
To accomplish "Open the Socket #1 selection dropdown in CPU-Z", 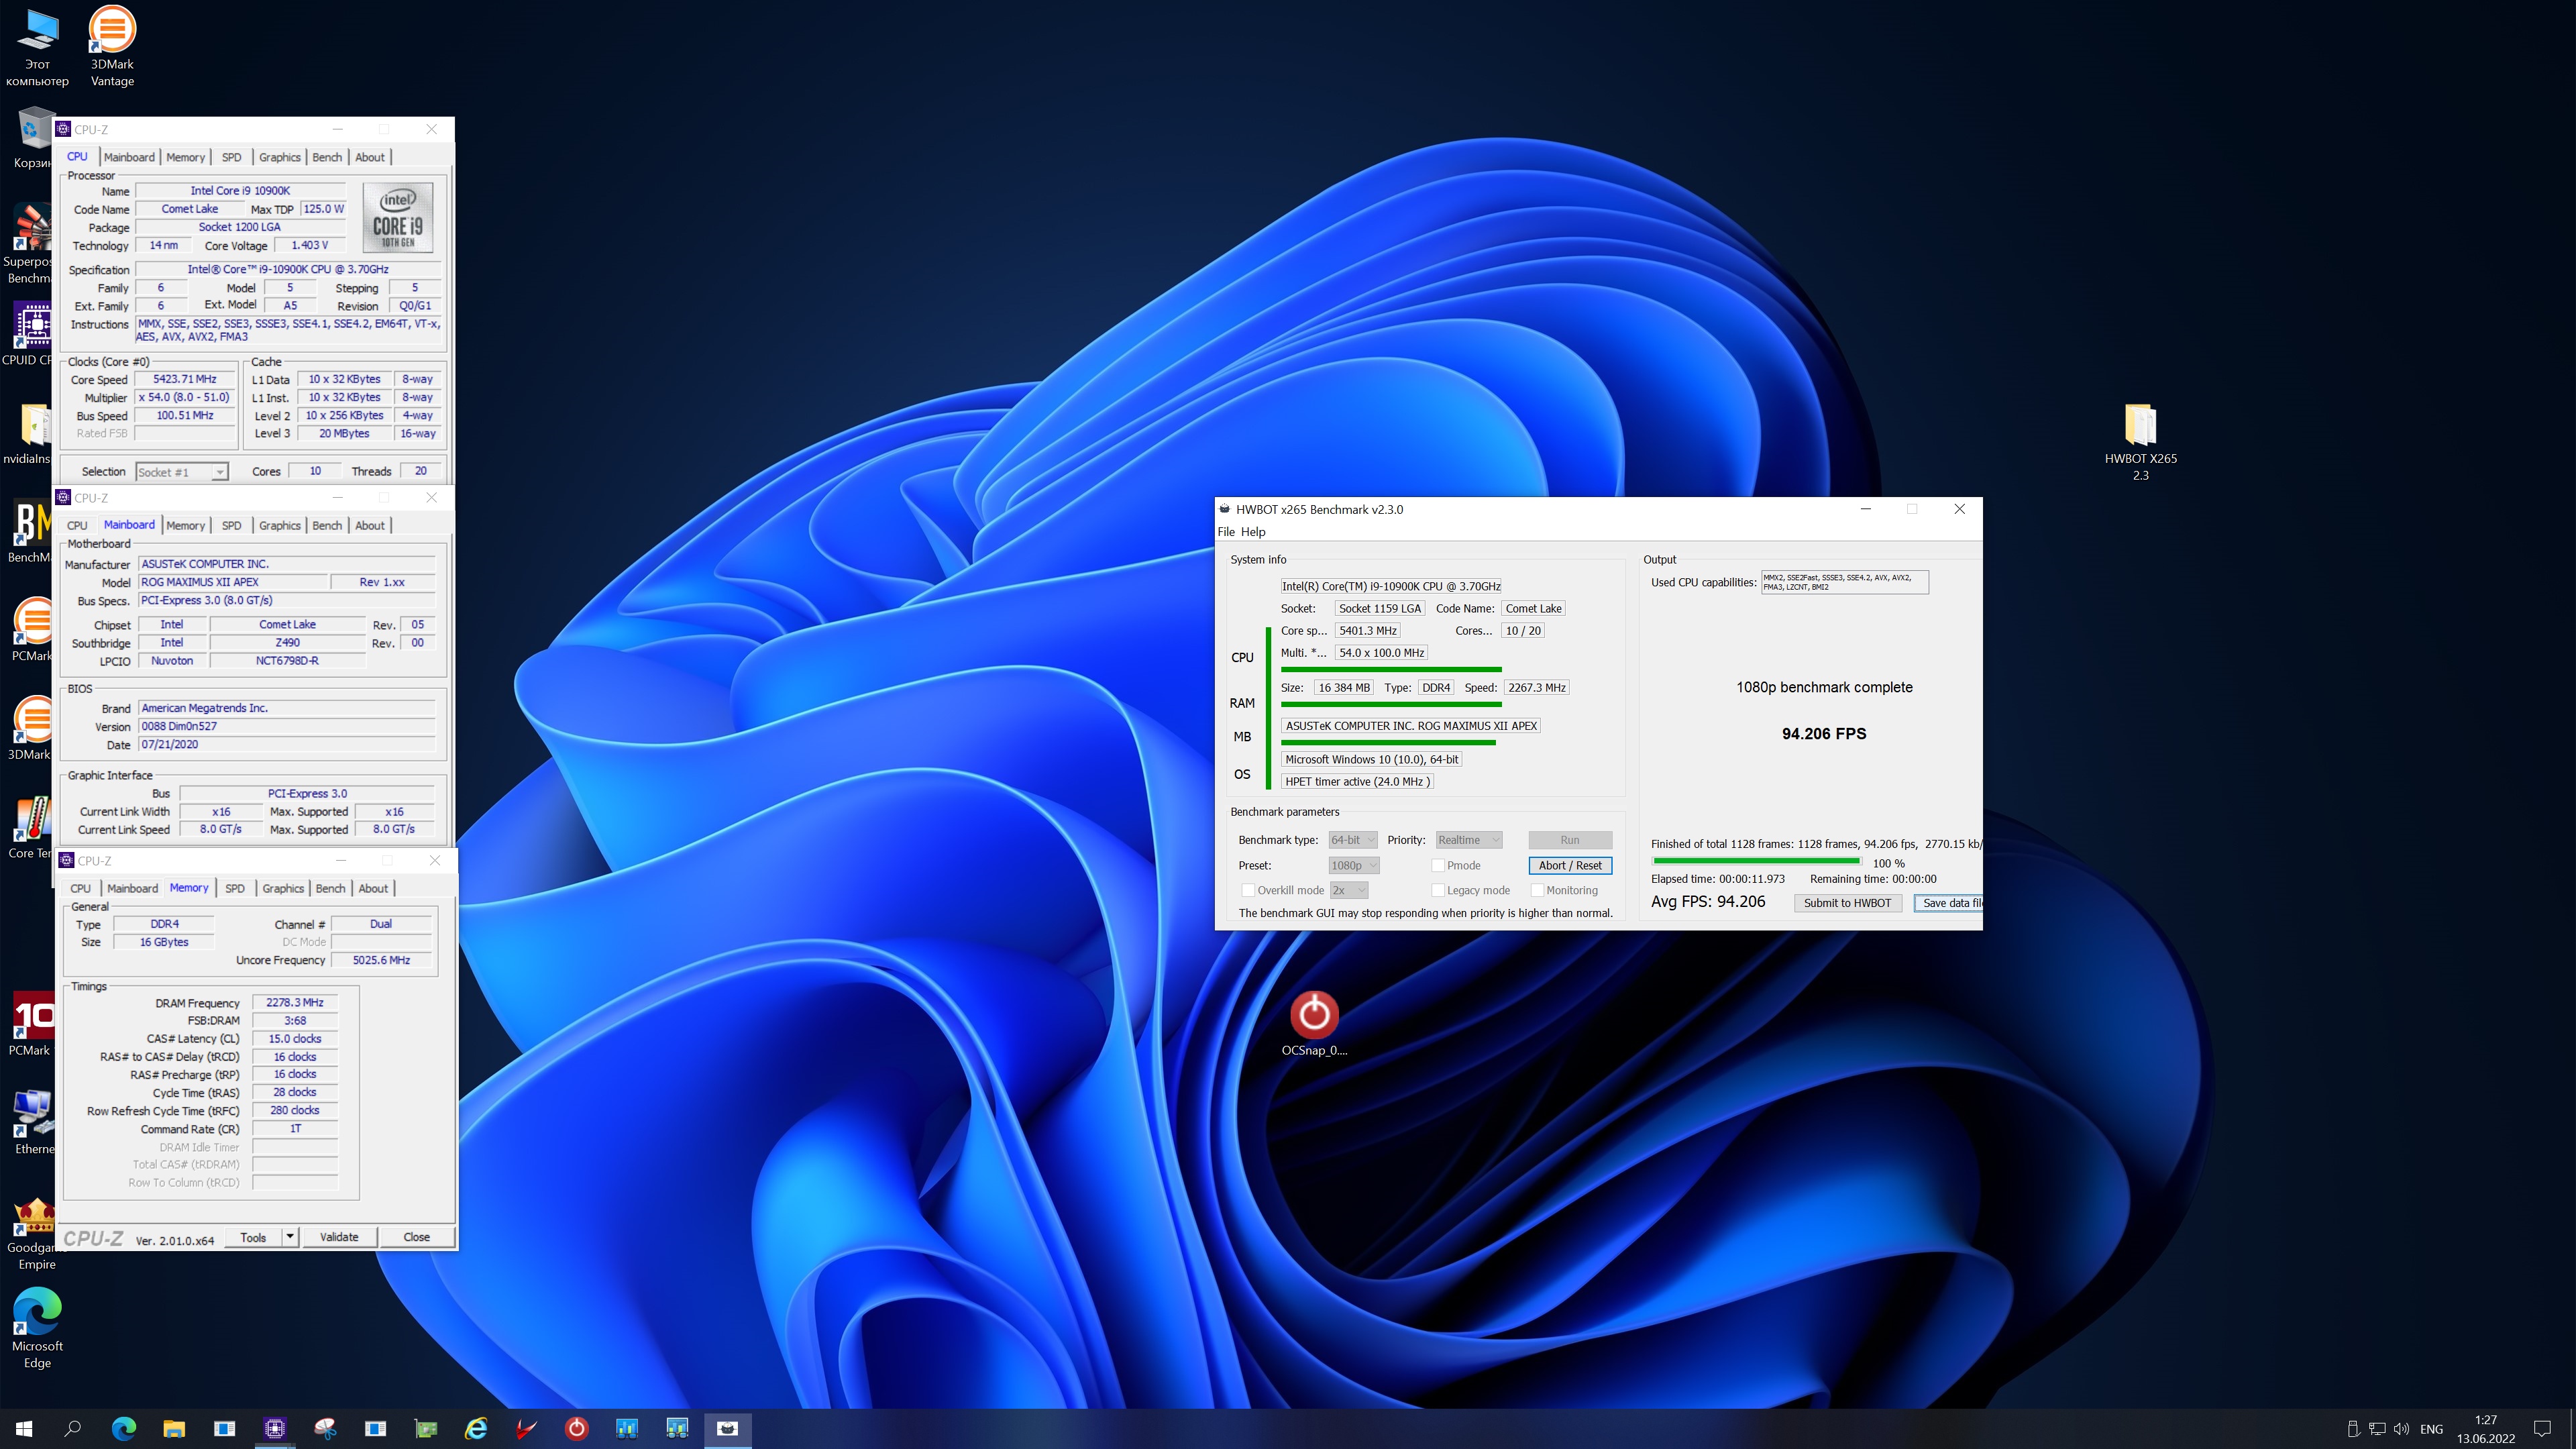I will click(x=182, y=472).
